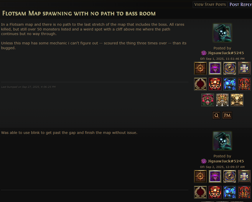Click the Post Reply button
Viewport: 252px width, 202px height.
tap(240, 5)
